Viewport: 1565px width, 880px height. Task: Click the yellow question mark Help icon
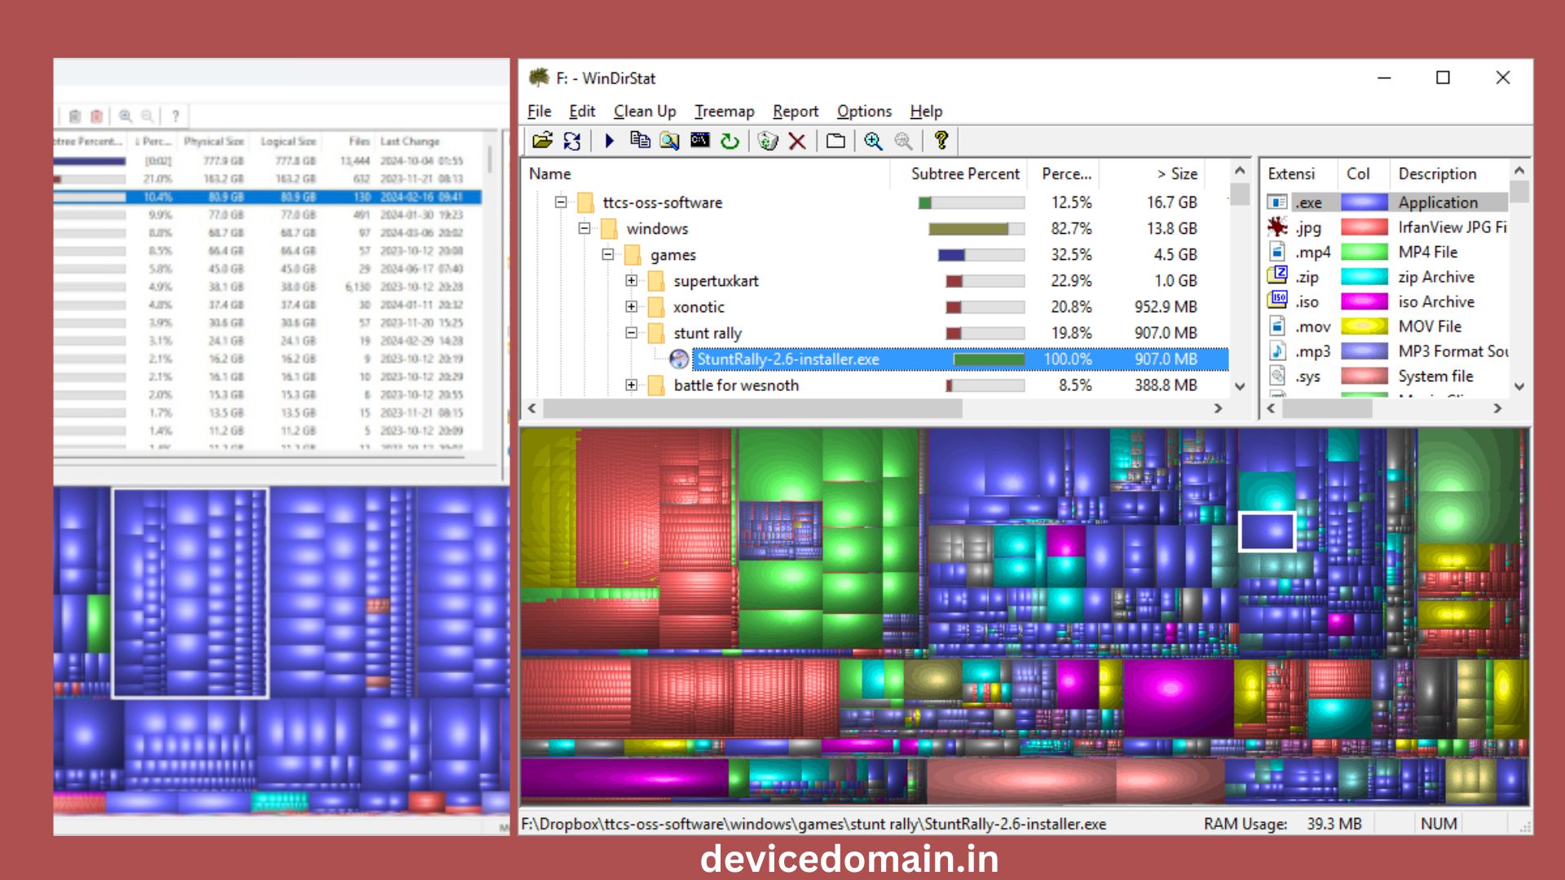[941, 141]
